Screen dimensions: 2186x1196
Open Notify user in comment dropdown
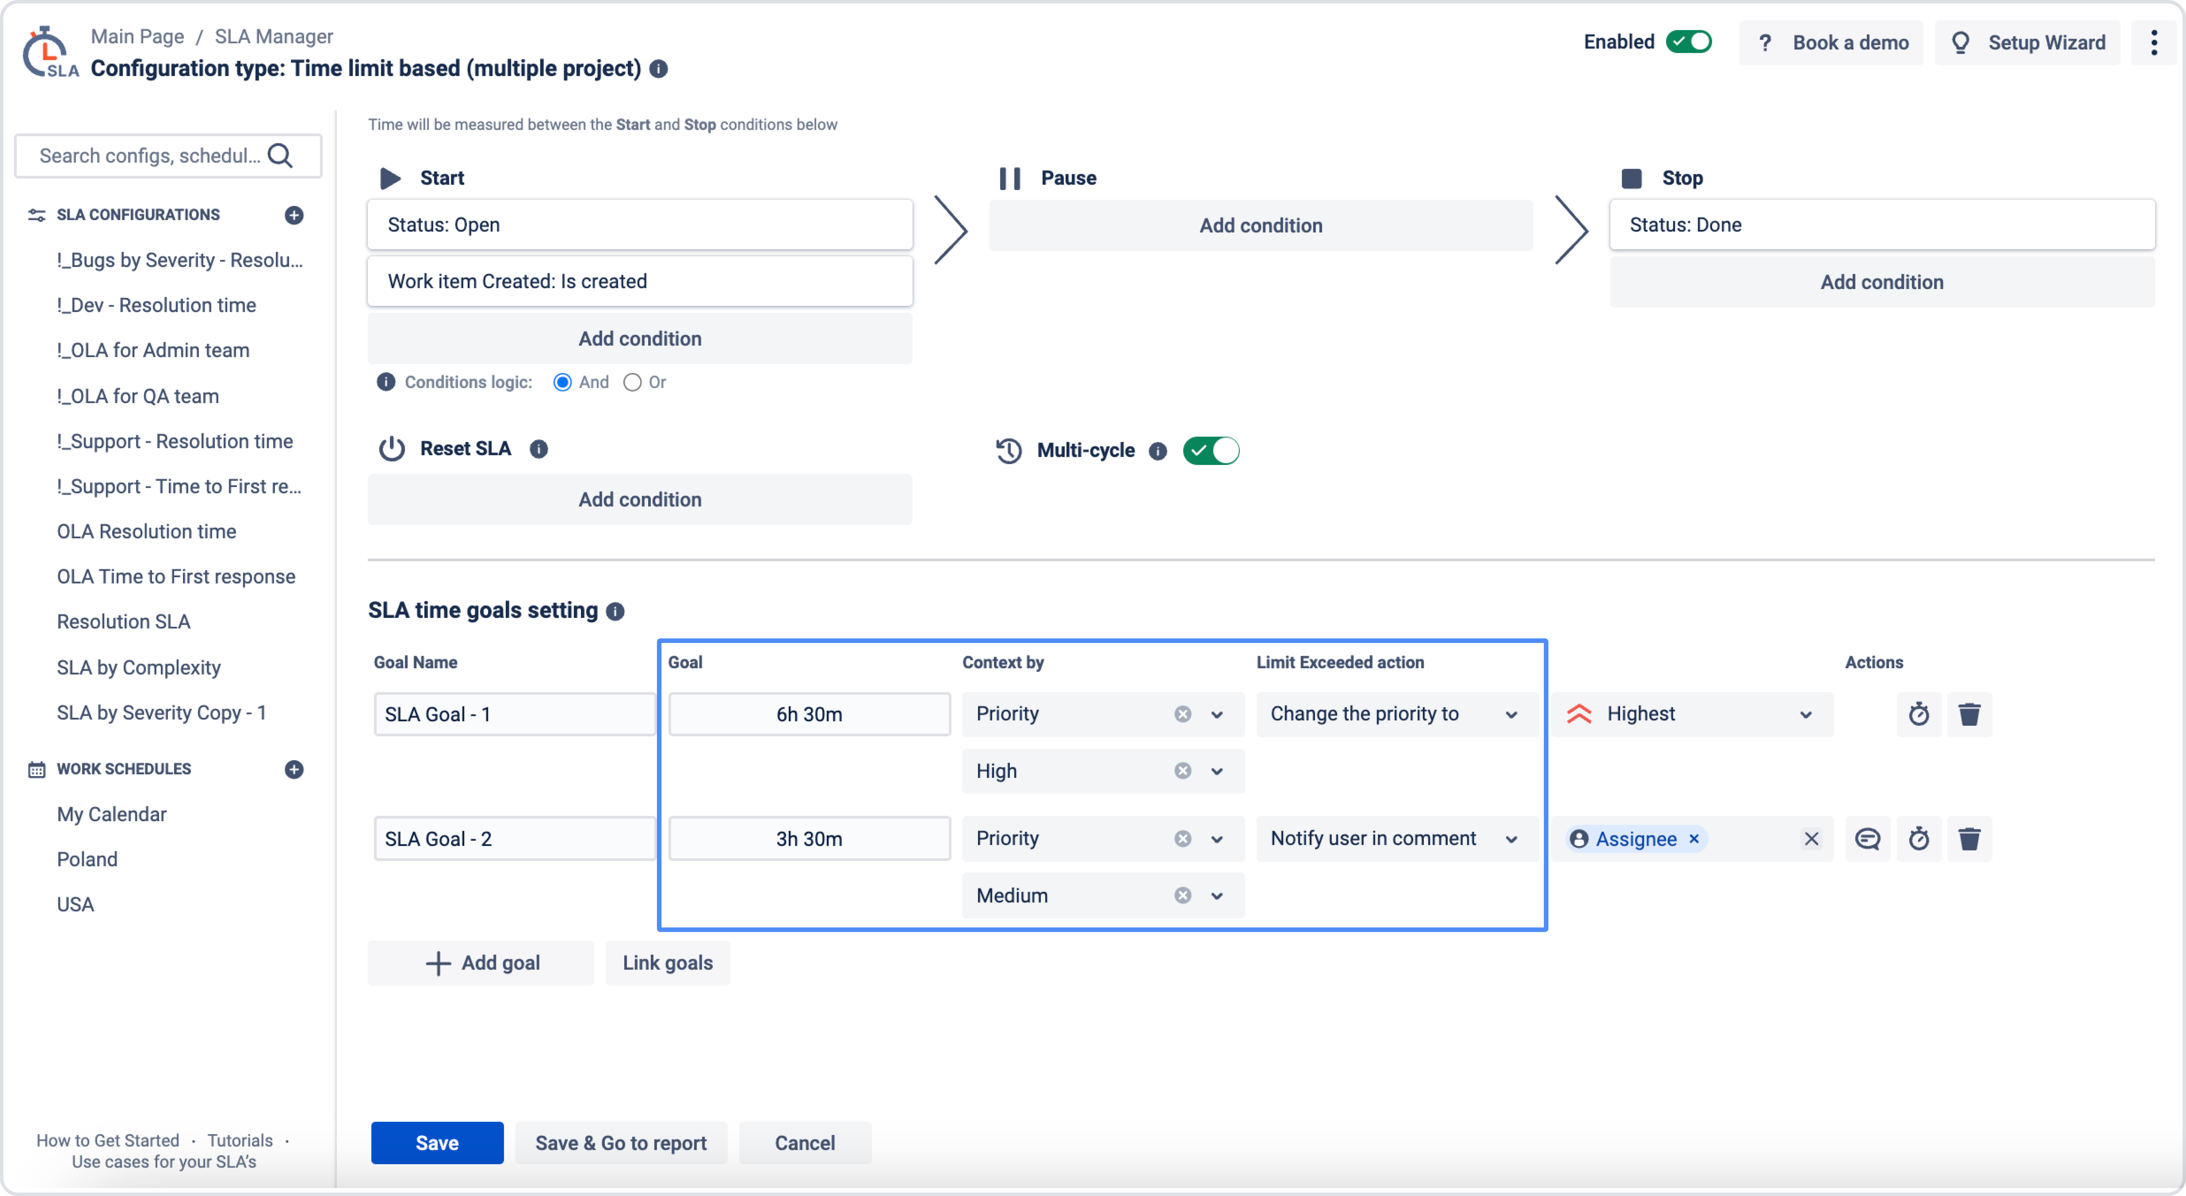point(1511,839)
